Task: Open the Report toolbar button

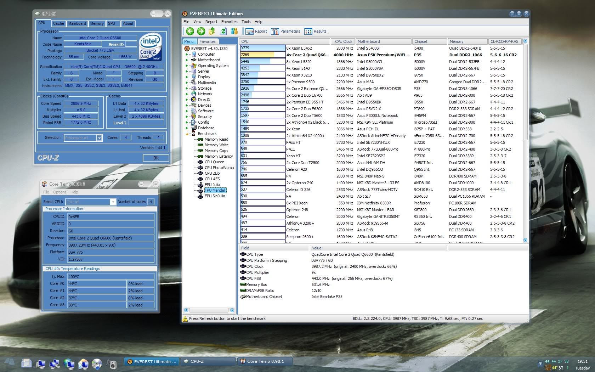Action: pyautogui.click(x=256, y=31)
